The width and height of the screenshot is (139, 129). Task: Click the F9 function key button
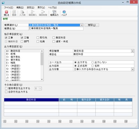point(93,121)
